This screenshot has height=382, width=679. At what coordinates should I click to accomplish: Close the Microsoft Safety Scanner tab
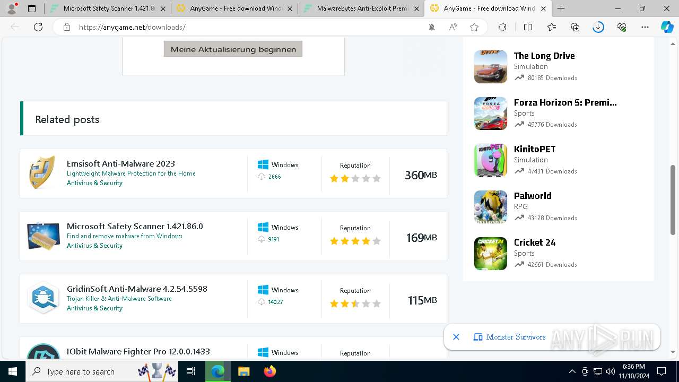(163, 8)
